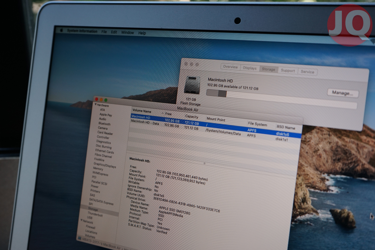The image size is (375, 250).
Task: Click the 121 GB Flash Storage label
Action: (x=191, y=102)
